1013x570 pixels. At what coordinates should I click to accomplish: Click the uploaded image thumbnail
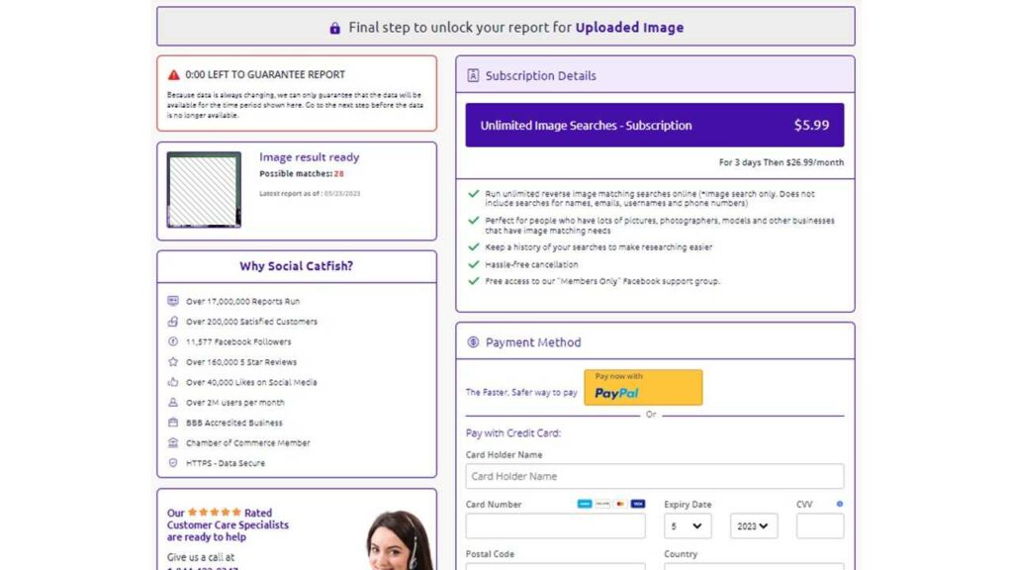tap(204, 189)
